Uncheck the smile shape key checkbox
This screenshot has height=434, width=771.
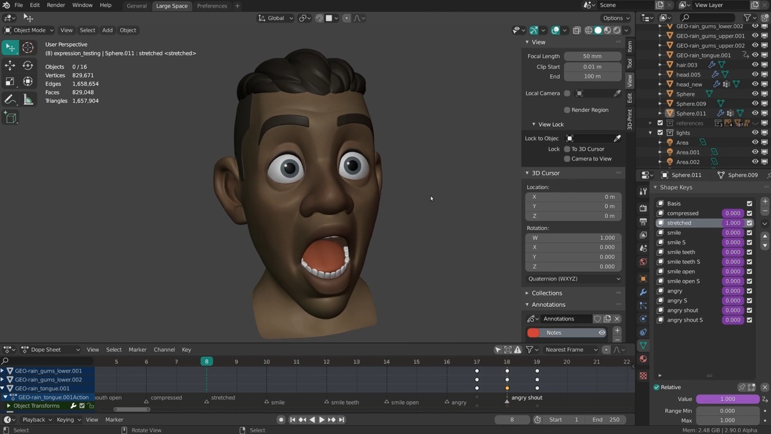coord(749,233)
